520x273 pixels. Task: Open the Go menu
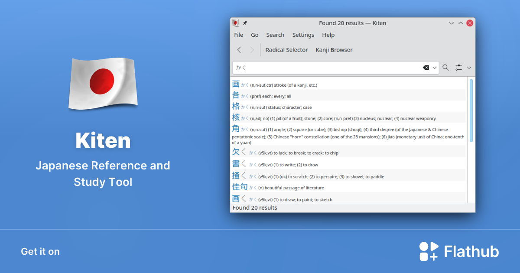coord(254,35)
